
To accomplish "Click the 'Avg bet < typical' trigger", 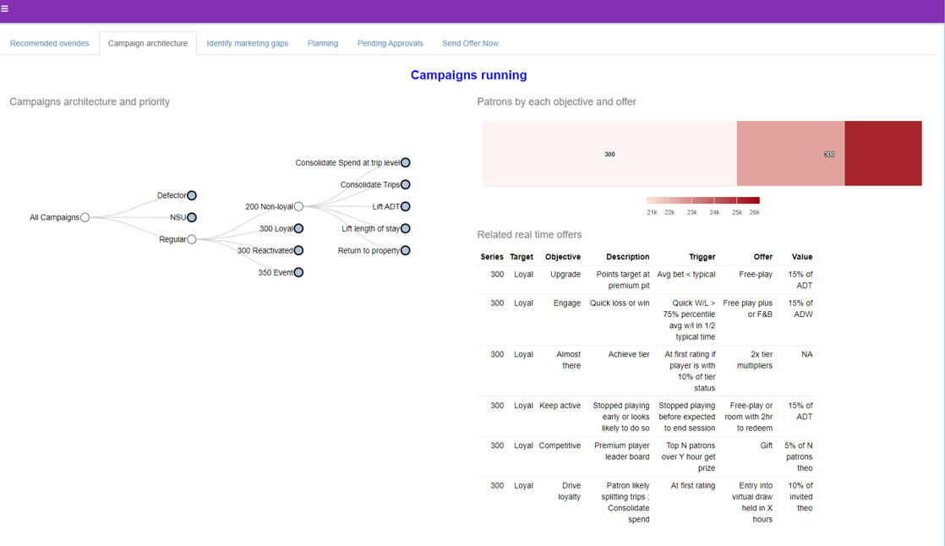I will pyautogui.click(x=686, y=274).
